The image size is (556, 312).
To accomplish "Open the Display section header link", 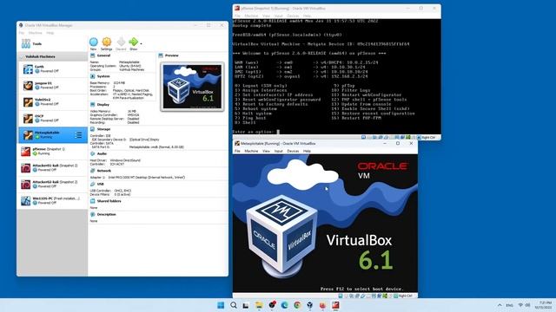I will click(103, 105).
